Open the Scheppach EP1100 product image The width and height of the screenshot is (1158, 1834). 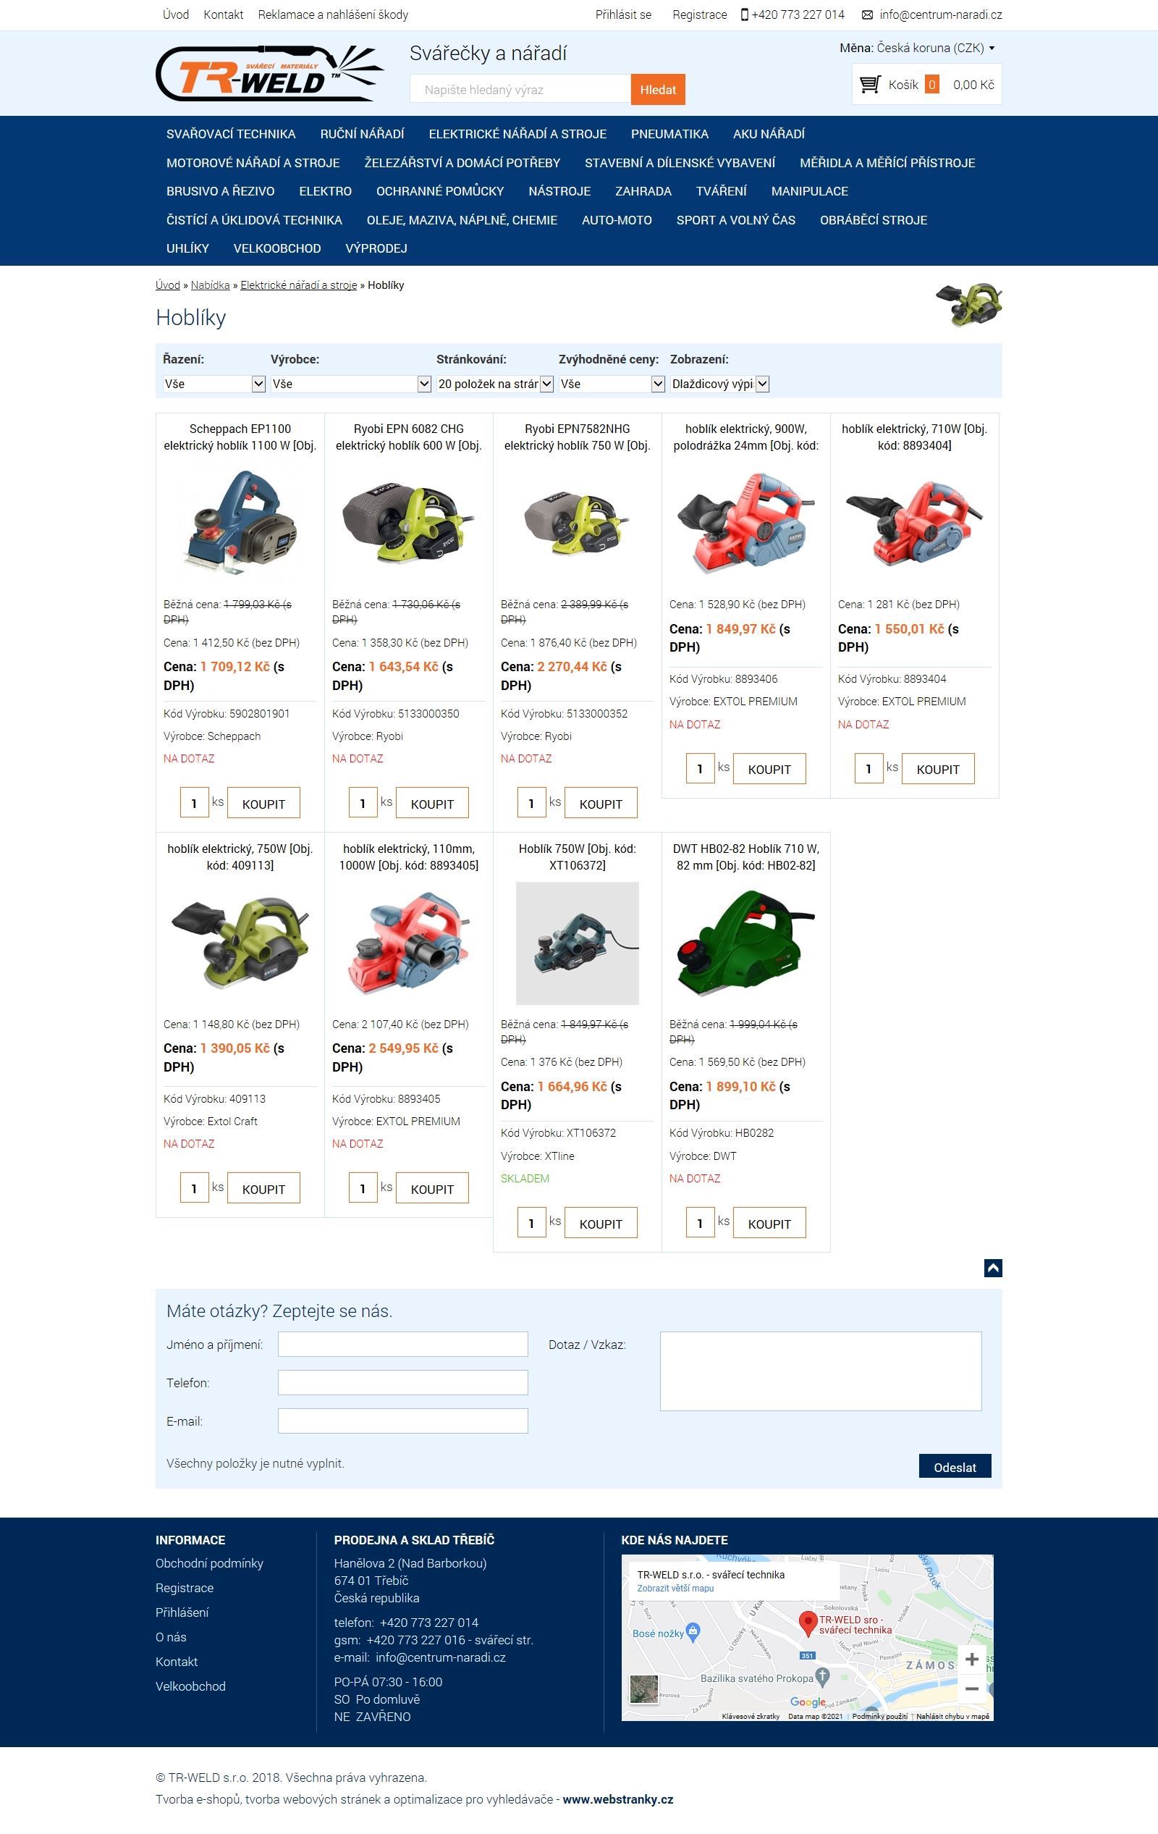(x=240, y=523)
